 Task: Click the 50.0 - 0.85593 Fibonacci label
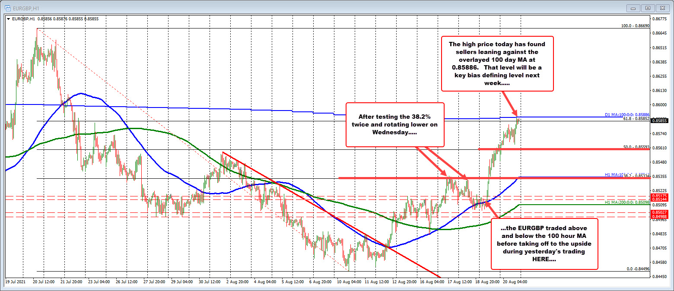(636, 147)
